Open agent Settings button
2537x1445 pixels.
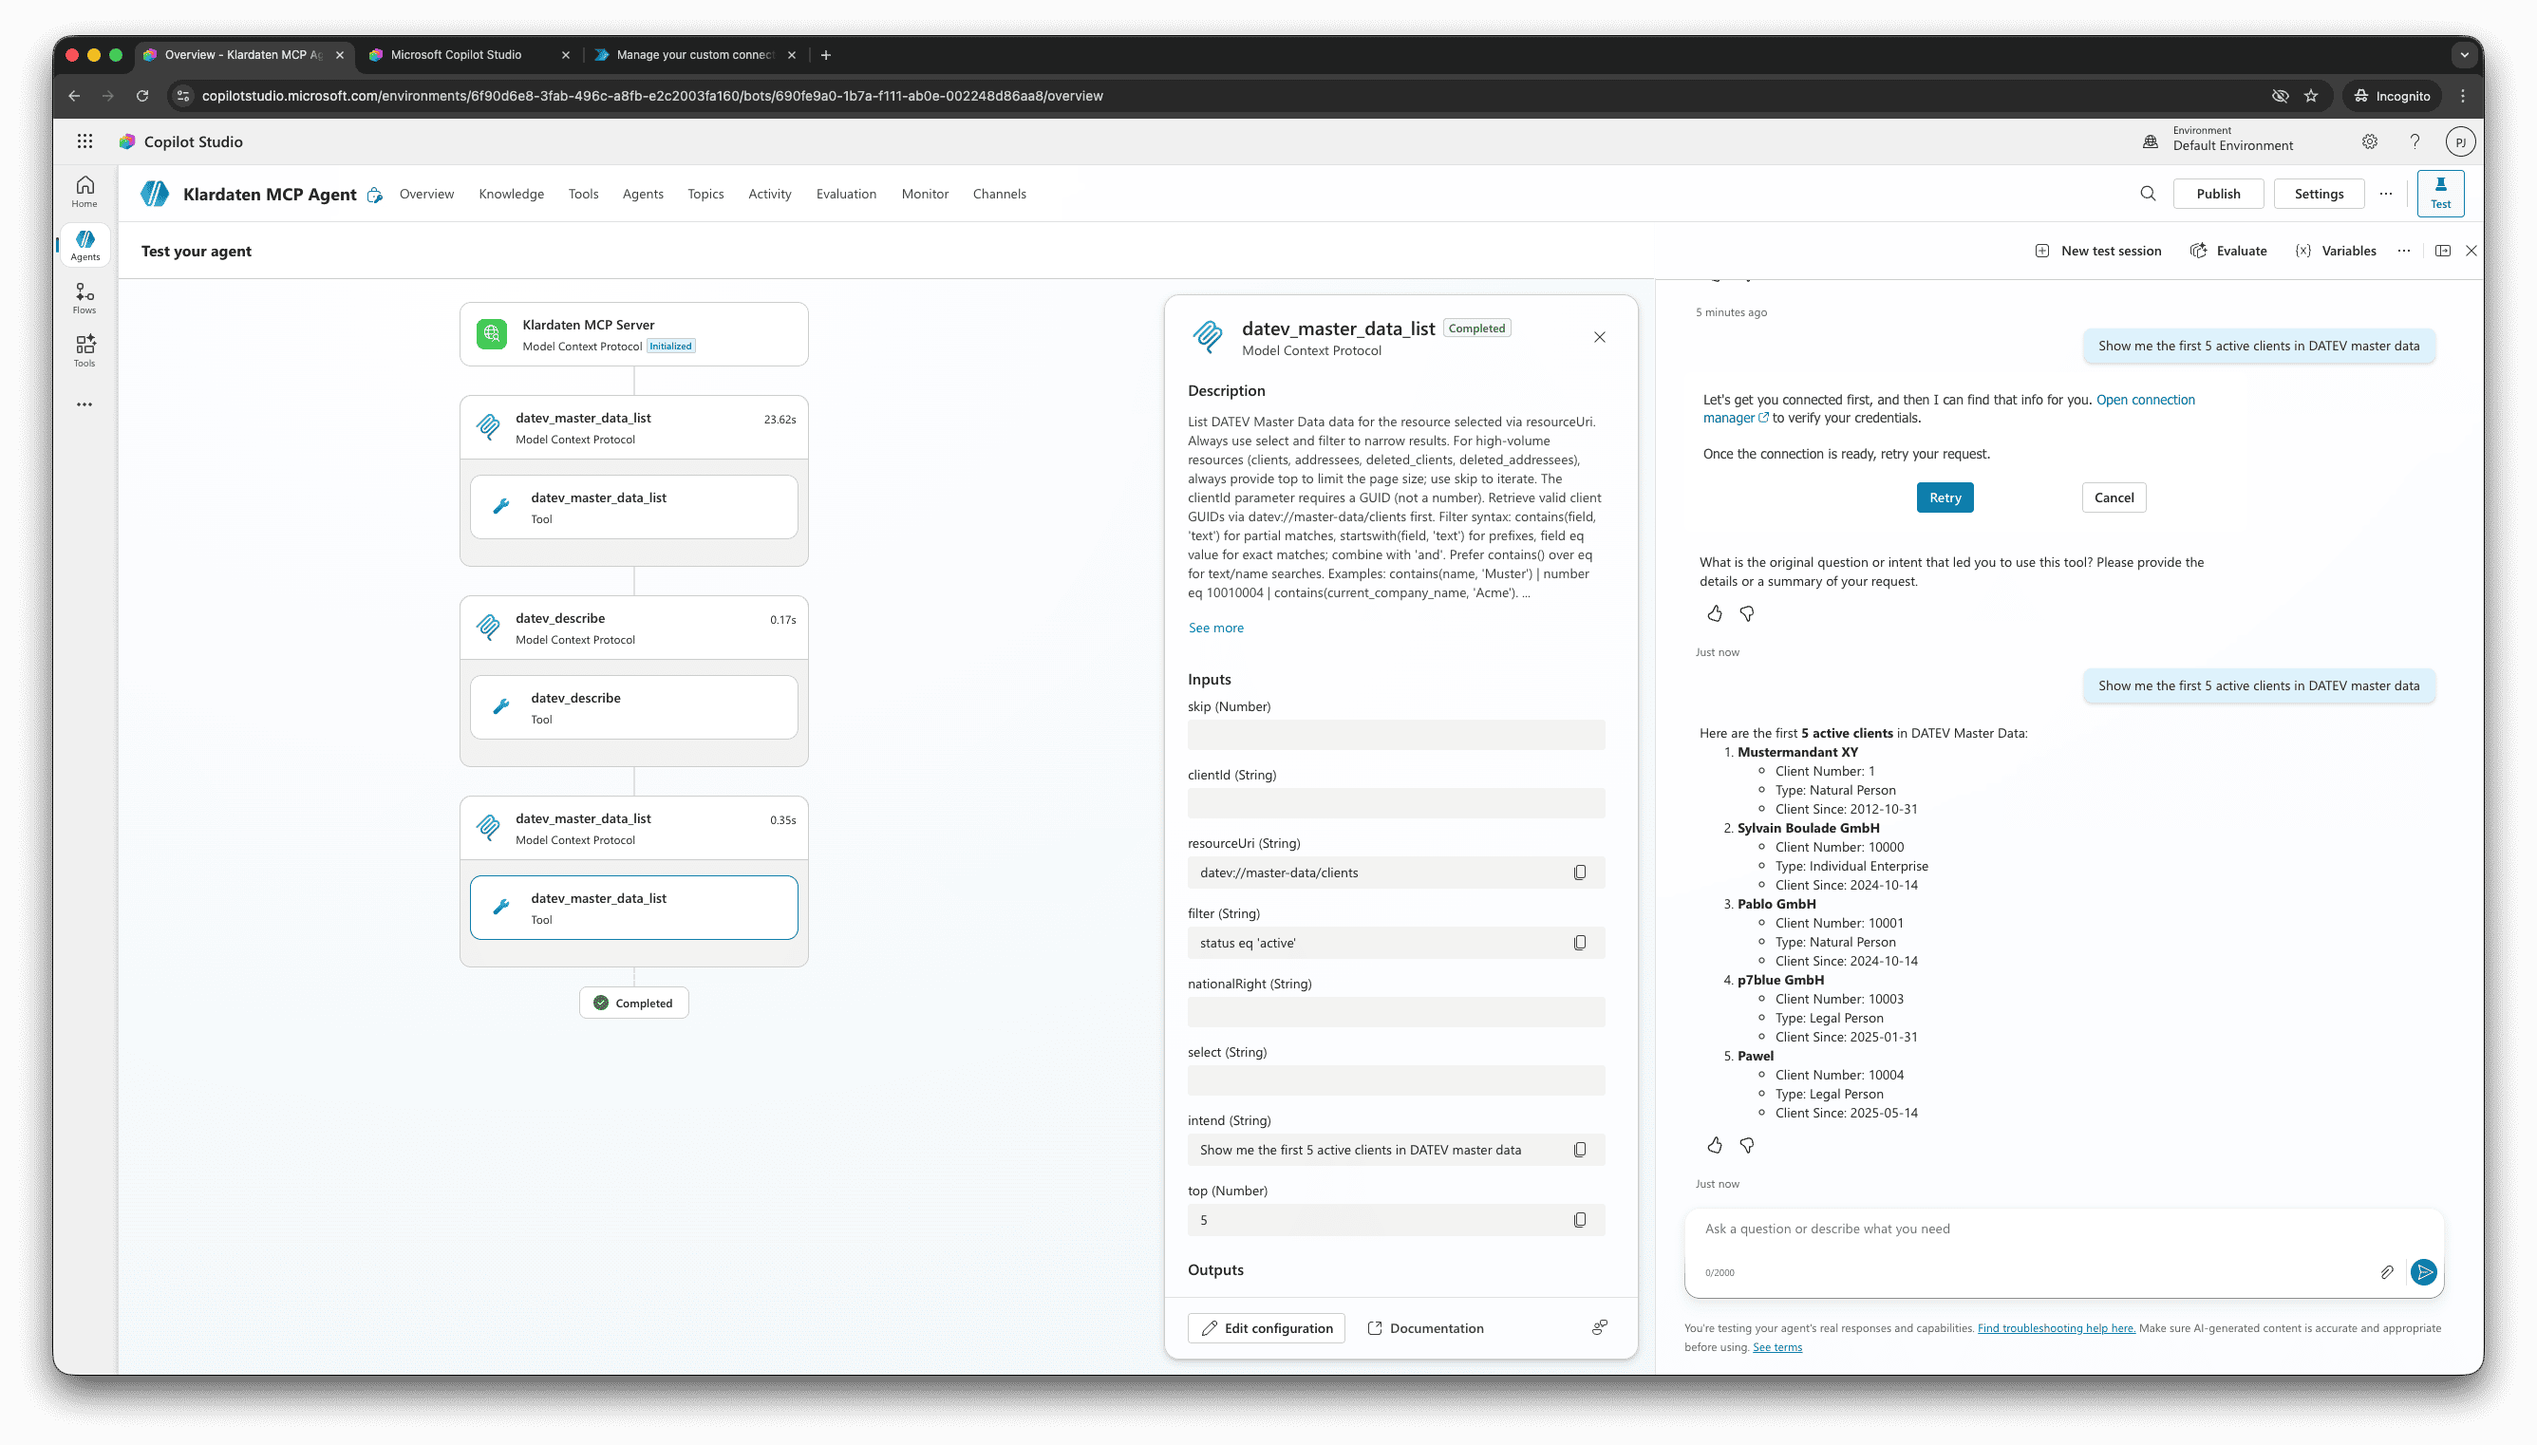pyautogui.click(x=2319, y=194)
